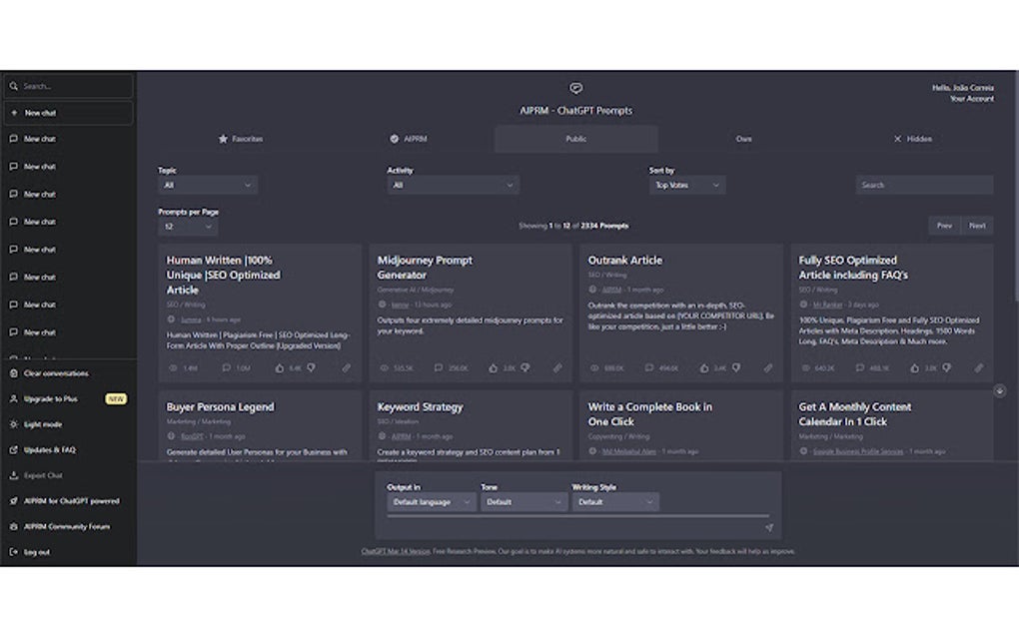Click thumbs up on Fully SEO Optimized Article
Viewport: 1019px width, 637px height.
pyautogui.click(x=914, y=368)
